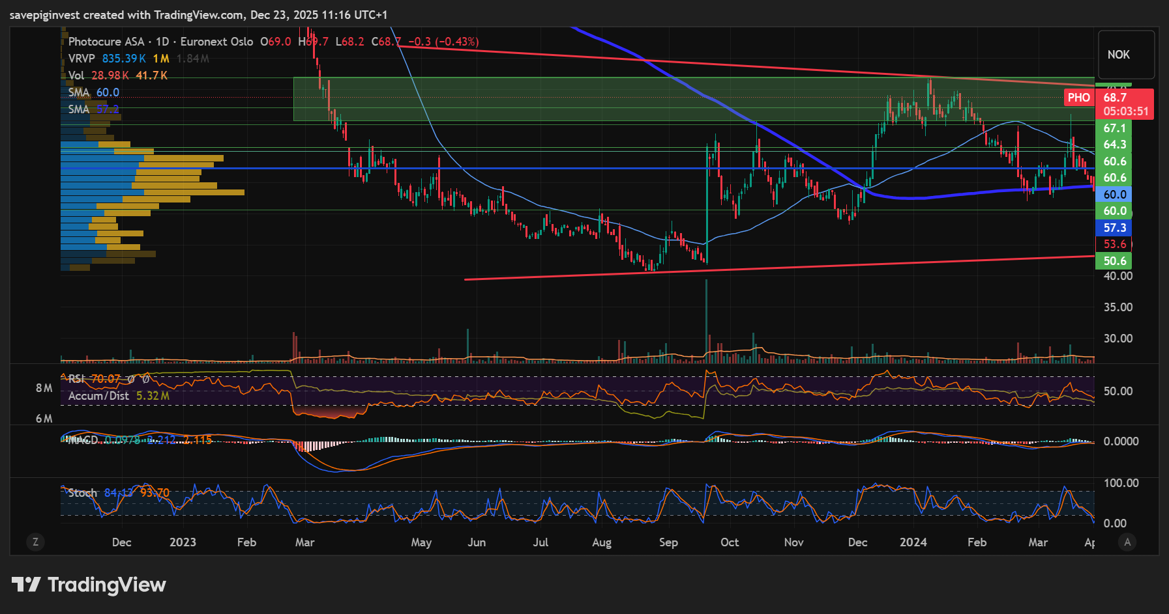Click the TradingView logo
Viewport: 1169px width, 614px height.
pyautogui.click(x=89, y=585)
